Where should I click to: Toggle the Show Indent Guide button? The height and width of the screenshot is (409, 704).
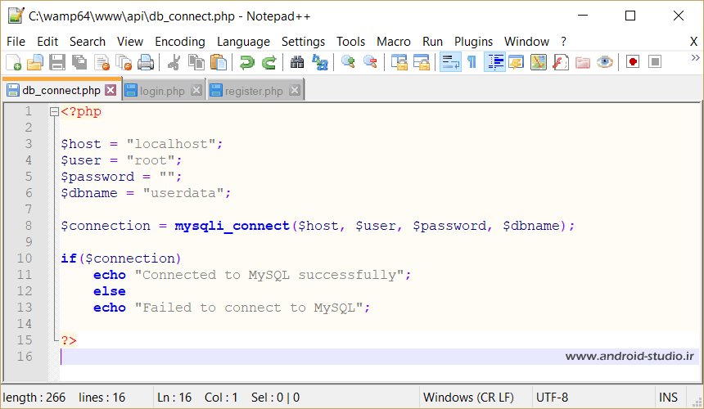pos(494,62)
